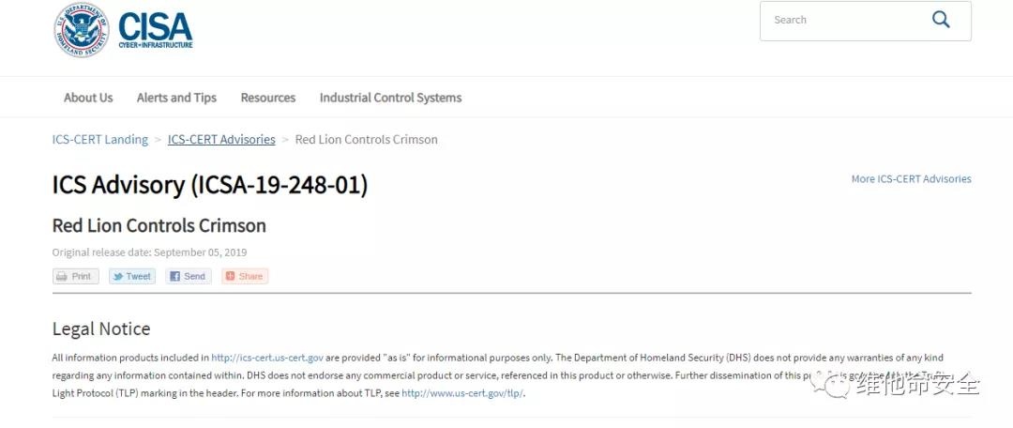The image size is (1013, 428).
Task: Open the ICS-CERT Advisories breadcrumb link
Action: click(x=221, y=140)
